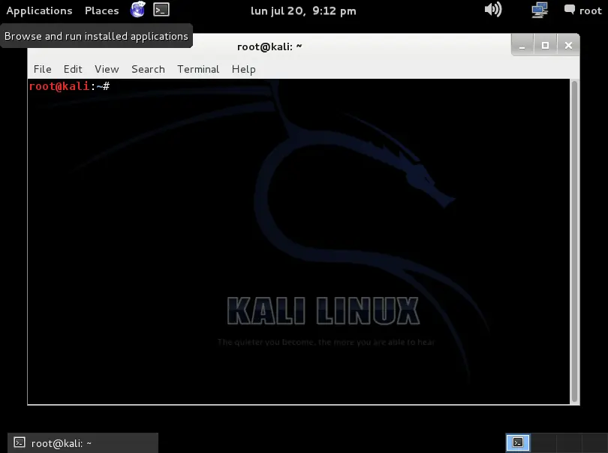Close the root@kali terminal window
This screenshot has width=608, height=453.
click(568, 45)
